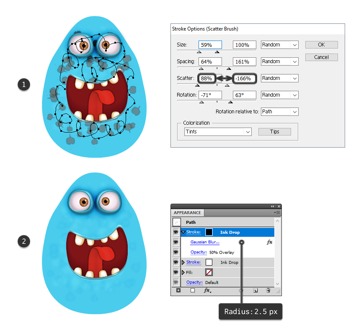Click the Size minimum field showing 59%

click(210, 45)
